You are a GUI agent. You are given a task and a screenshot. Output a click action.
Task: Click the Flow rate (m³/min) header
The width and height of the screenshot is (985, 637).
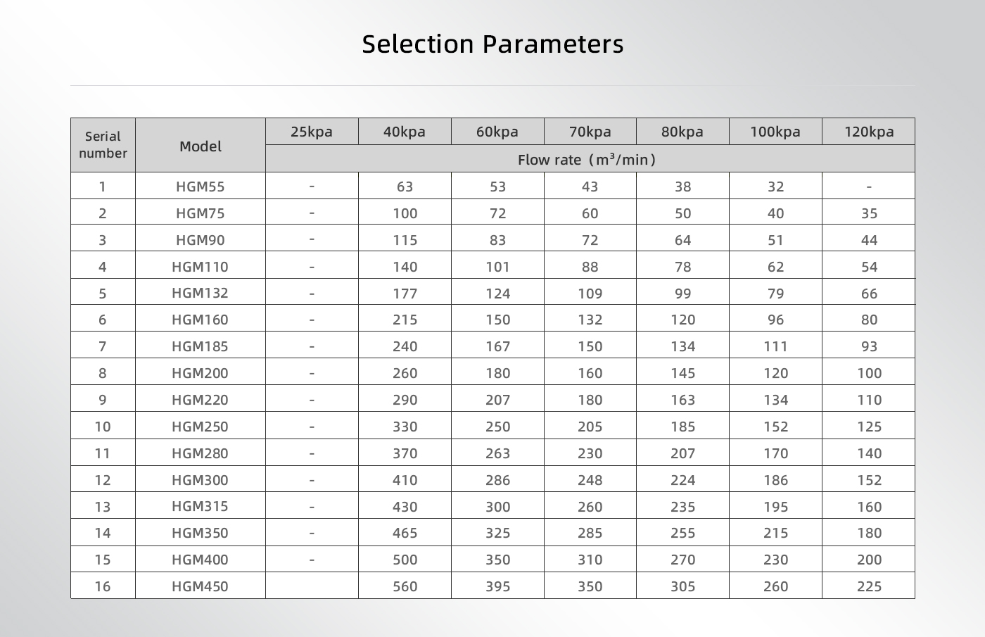[589, 160]
